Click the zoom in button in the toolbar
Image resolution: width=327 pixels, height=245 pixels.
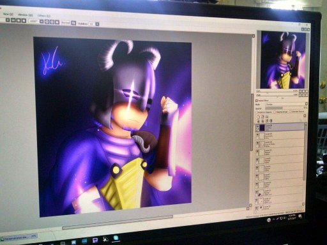click(19, 20)
